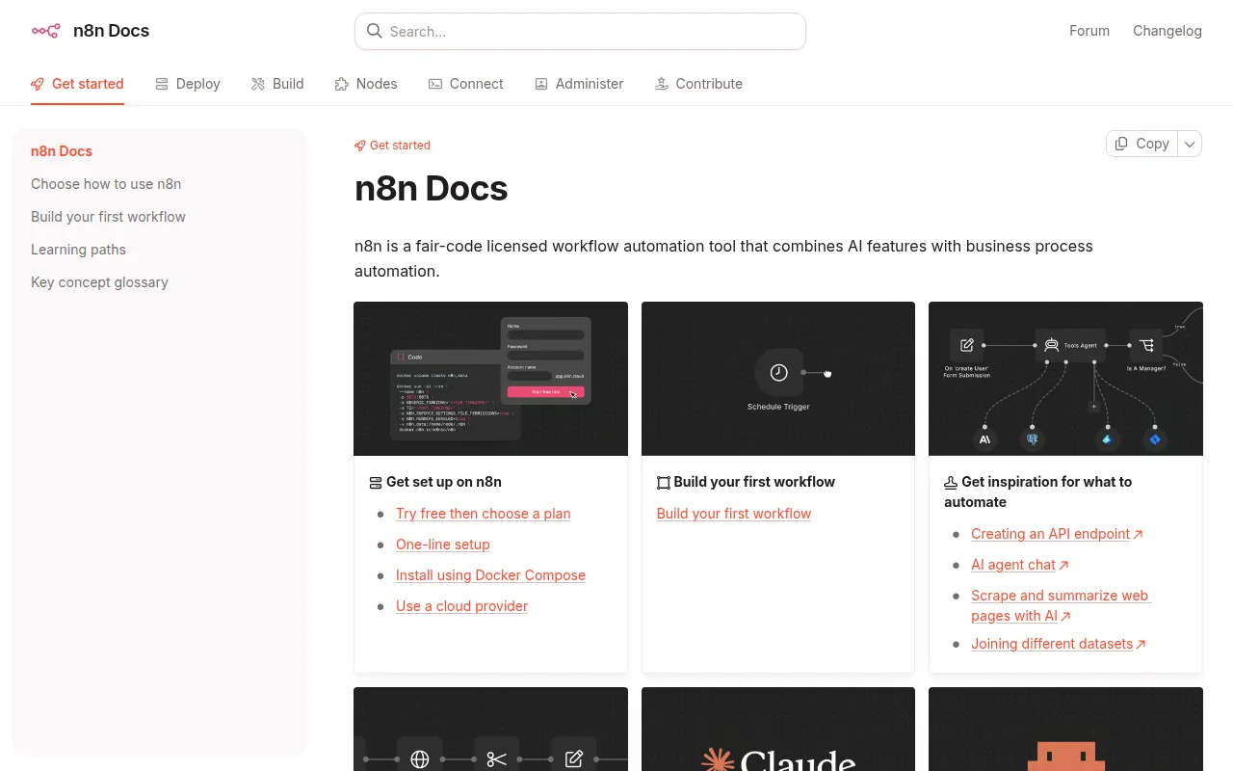Click the n8n logo icon
1233x771 pixels.
[x=45, y=31]
